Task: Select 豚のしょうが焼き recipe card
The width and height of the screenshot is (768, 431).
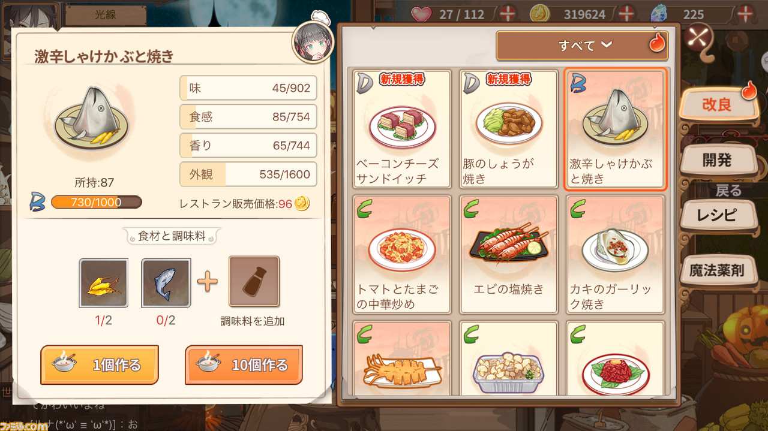Action: (509, 129)
